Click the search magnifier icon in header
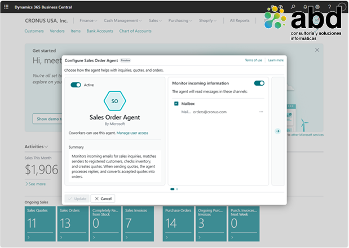Viewport: 349px width, 248px height. click(x=293, y=7)
